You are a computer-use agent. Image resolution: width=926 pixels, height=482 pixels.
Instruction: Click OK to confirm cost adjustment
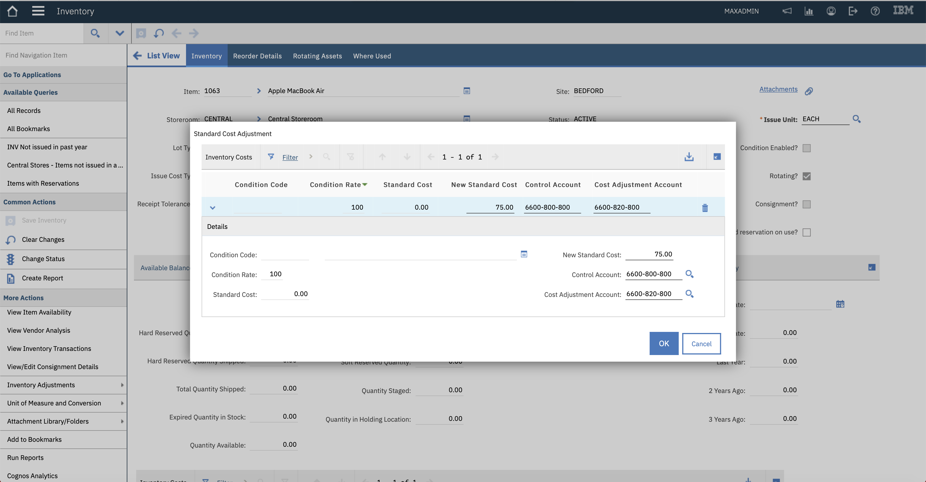tap(664, 343)
